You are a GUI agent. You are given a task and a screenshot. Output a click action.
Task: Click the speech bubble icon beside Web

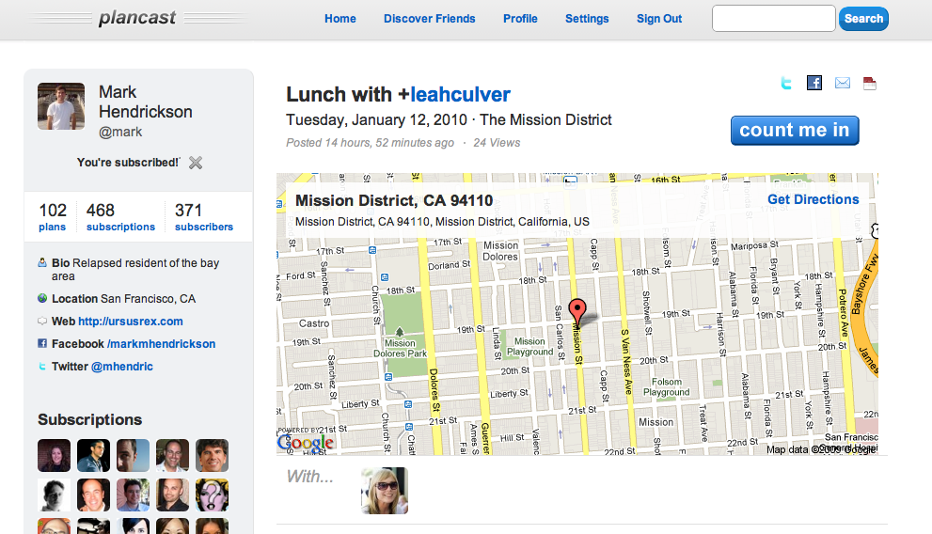pyautogui.click(x=42, y=321)
